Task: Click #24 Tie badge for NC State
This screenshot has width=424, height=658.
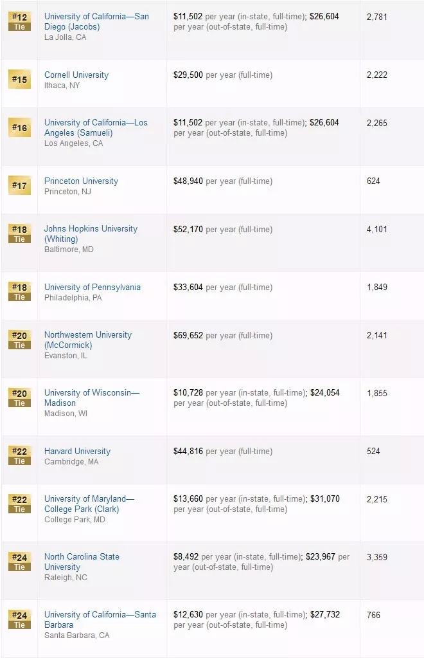Action: tap(19, 562)
